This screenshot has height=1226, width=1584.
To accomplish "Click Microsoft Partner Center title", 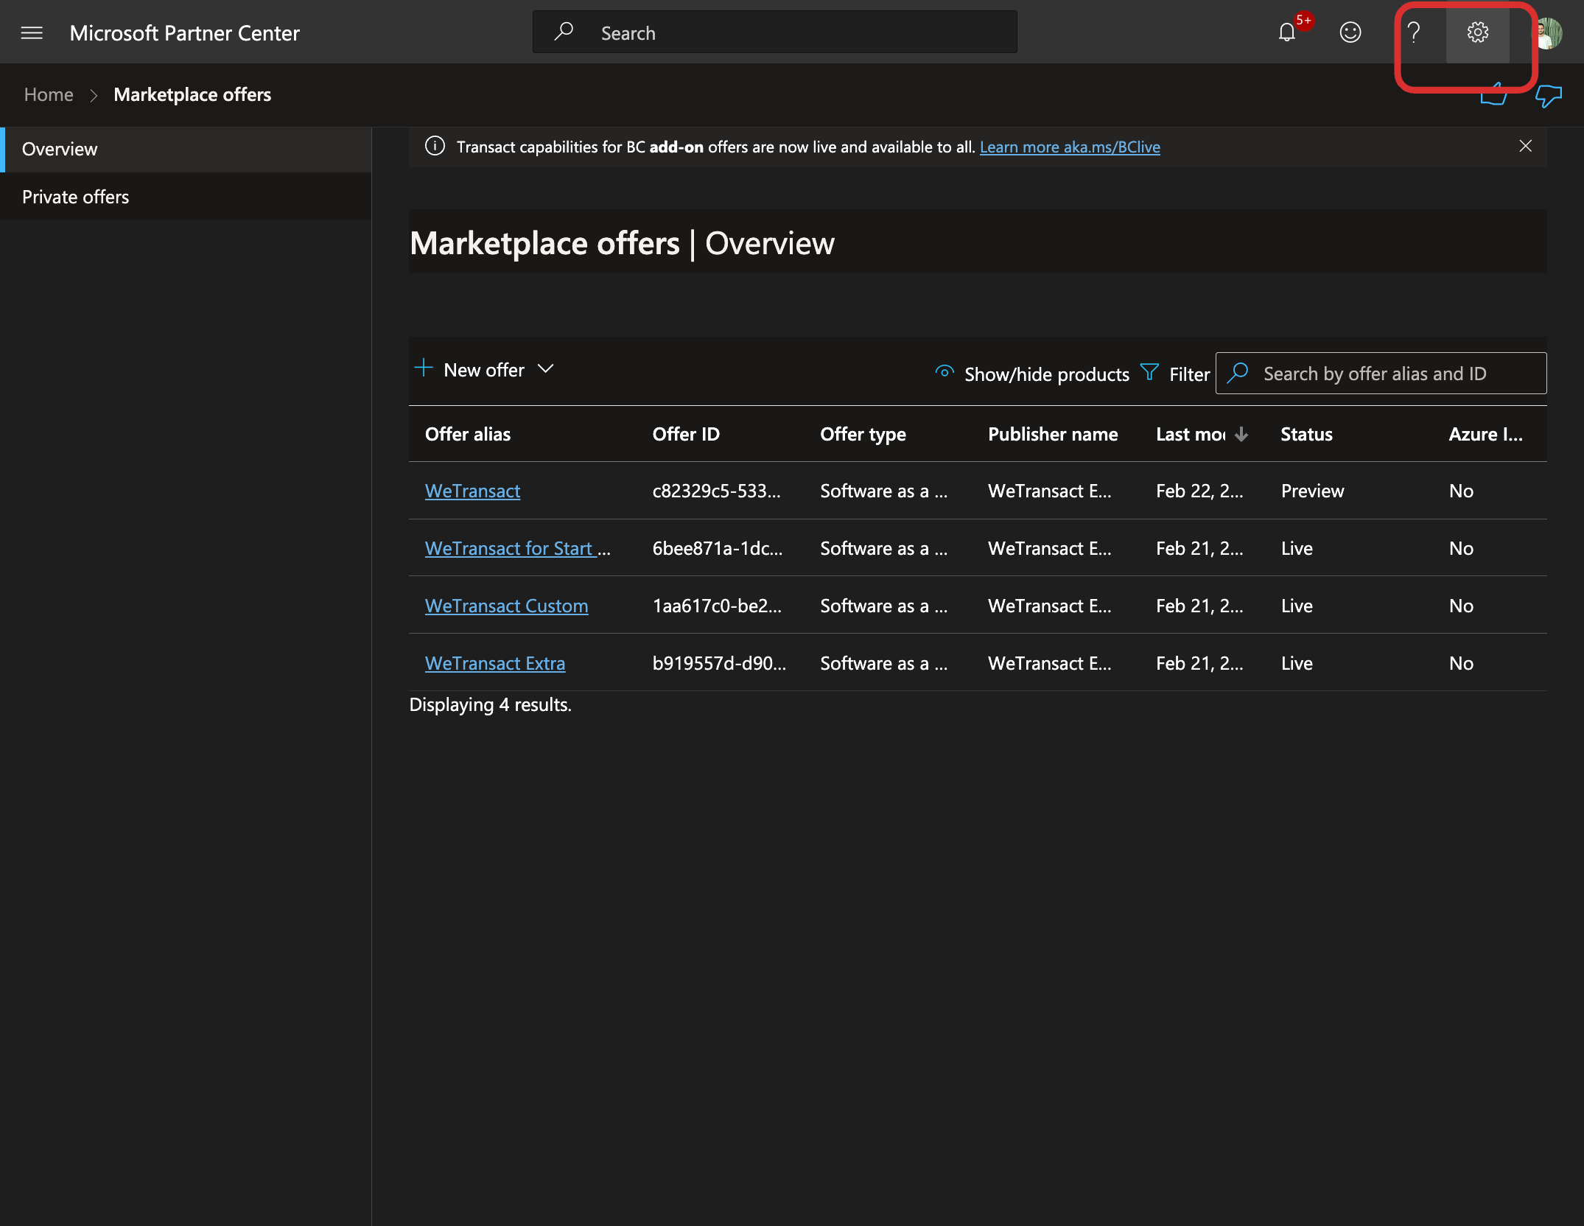I will 184,33.
